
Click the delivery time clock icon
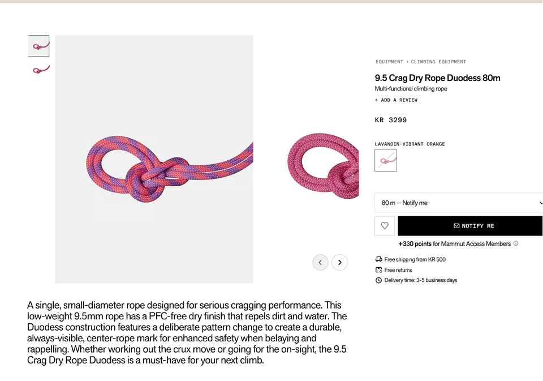(378, 280)
